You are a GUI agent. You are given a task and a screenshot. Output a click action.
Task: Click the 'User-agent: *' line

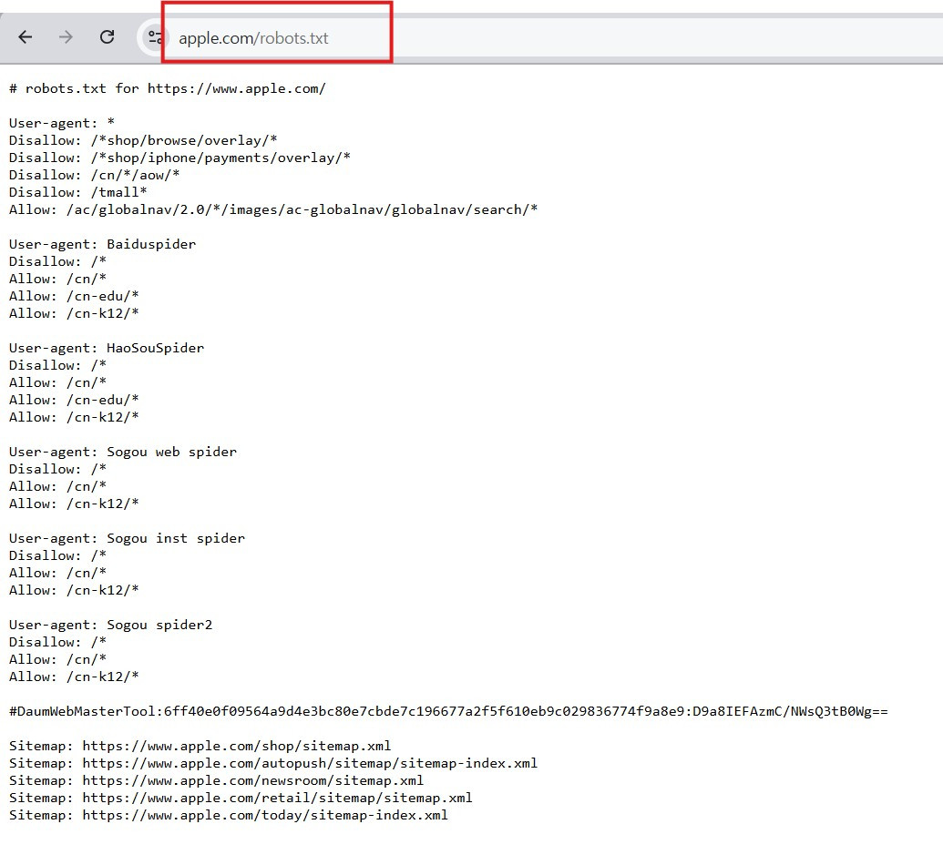pos(61,123)
